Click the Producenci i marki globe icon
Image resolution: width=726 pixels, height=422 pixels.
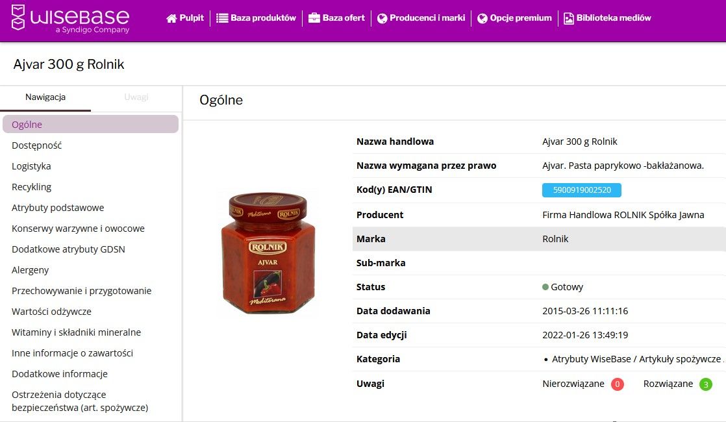(382, 18)
